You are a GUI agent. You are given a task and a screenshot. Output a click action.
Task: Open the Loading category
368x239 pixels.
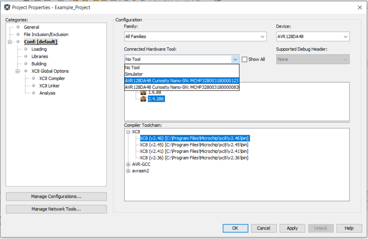(x=39, y=49)
